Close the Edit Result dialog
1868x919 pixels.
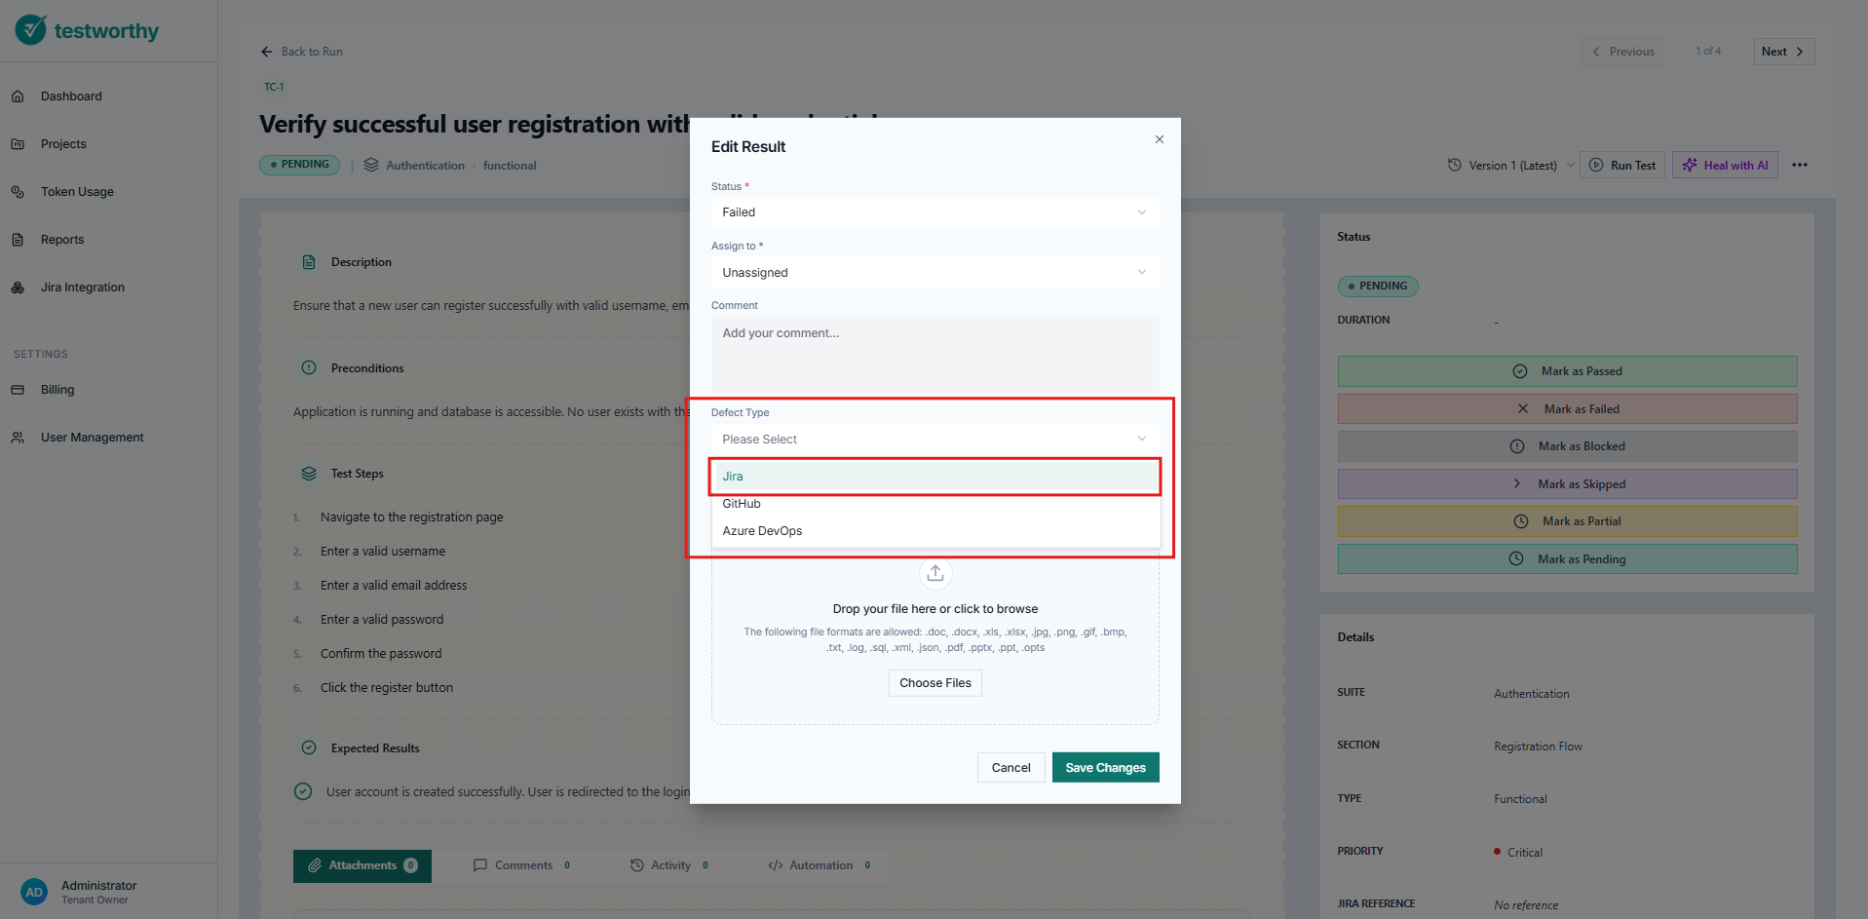coord(1160,139)
